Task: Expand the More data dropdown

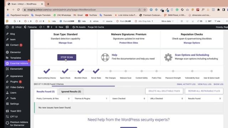Action: 167,21
